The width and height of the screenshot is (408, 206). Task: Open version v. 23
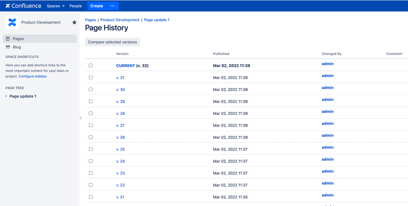coord(120,173)
